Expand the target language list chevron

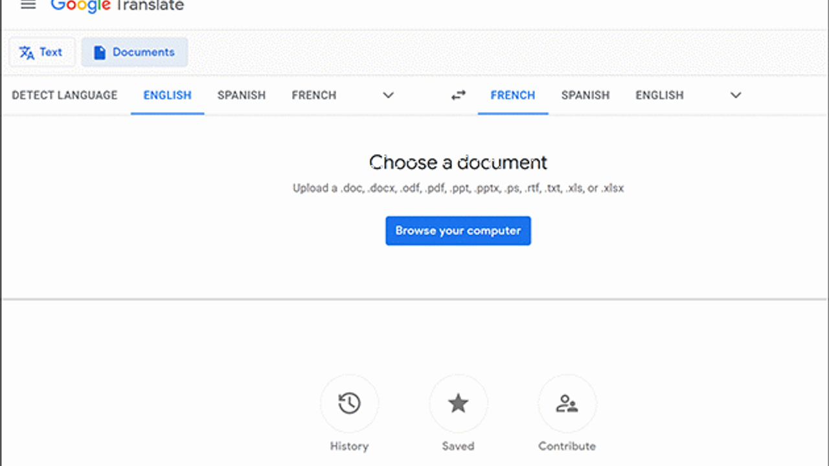coord(736,95)
